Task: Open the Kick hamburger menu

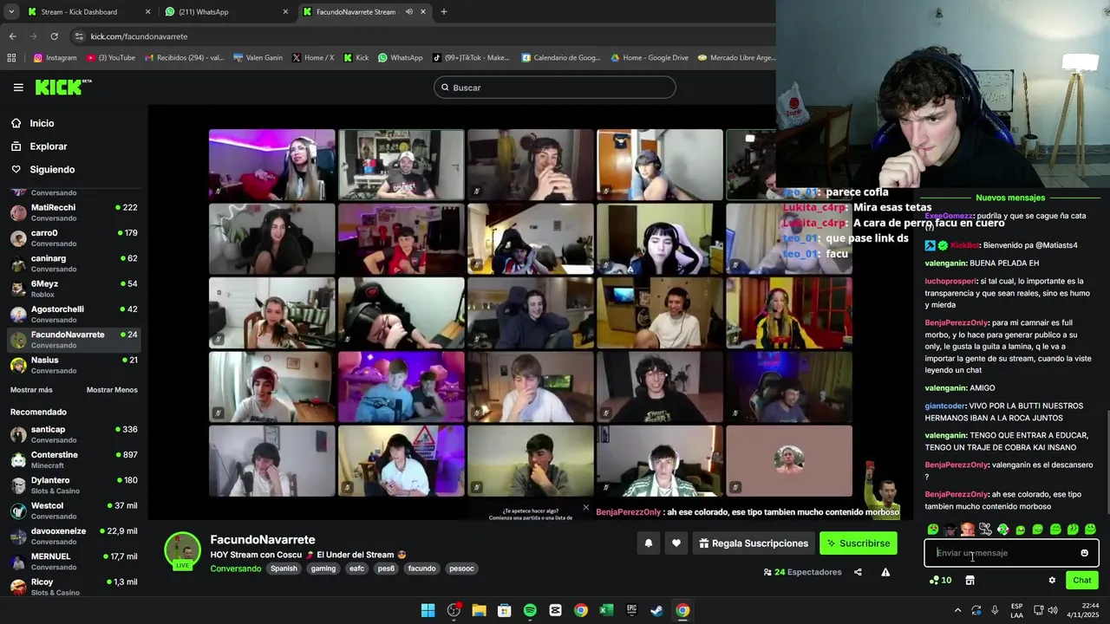Action: pyautogui.click(x=18, y=88)
